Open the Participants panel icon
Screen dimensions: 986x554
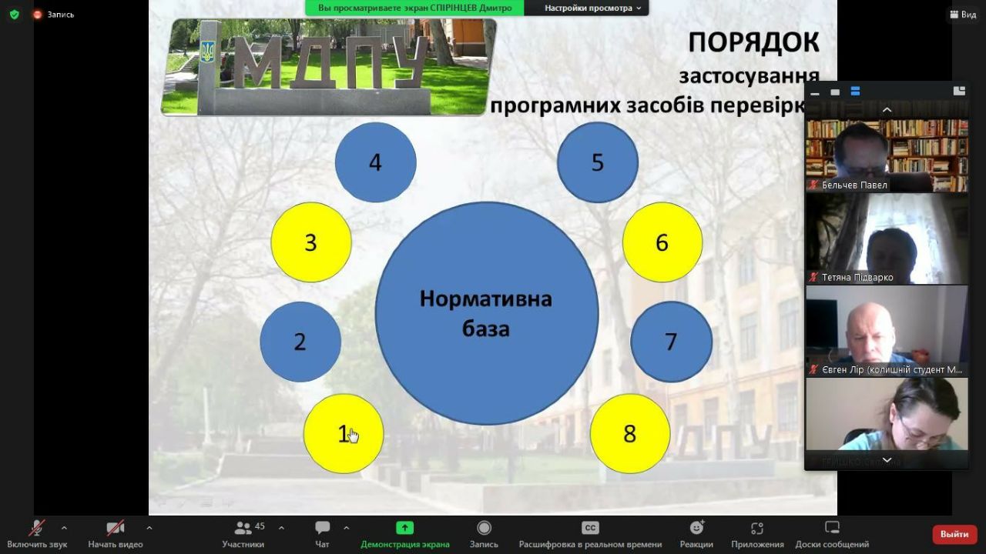243,528
